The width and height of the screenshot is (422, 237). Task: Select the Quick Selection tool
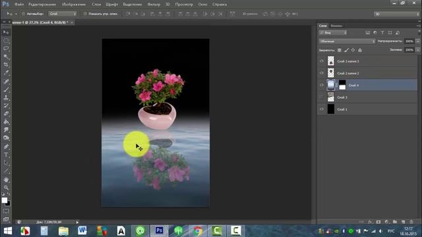pos(6,57)
